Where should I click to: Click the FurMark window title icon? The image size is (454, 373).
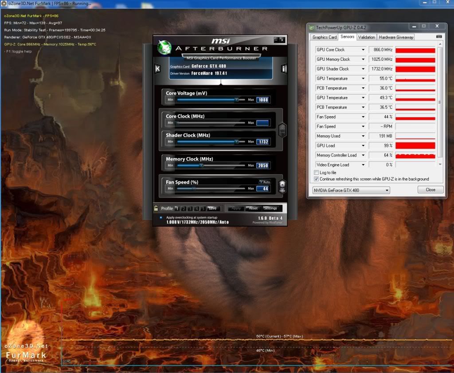click(x=4, y=4)
